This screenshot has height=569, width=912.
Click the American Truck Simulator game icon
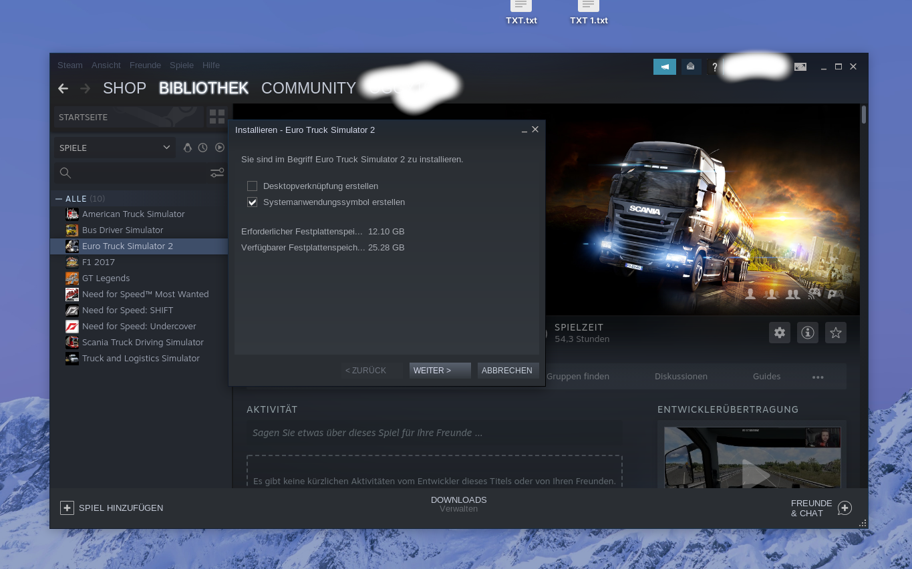(x=72, y=214)
